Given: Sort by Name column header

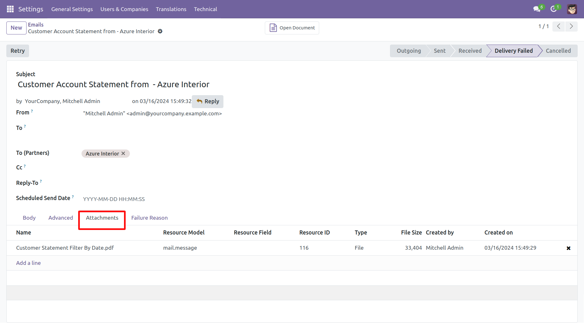Looking at the screenshot, I should click(x=24, y=233).
